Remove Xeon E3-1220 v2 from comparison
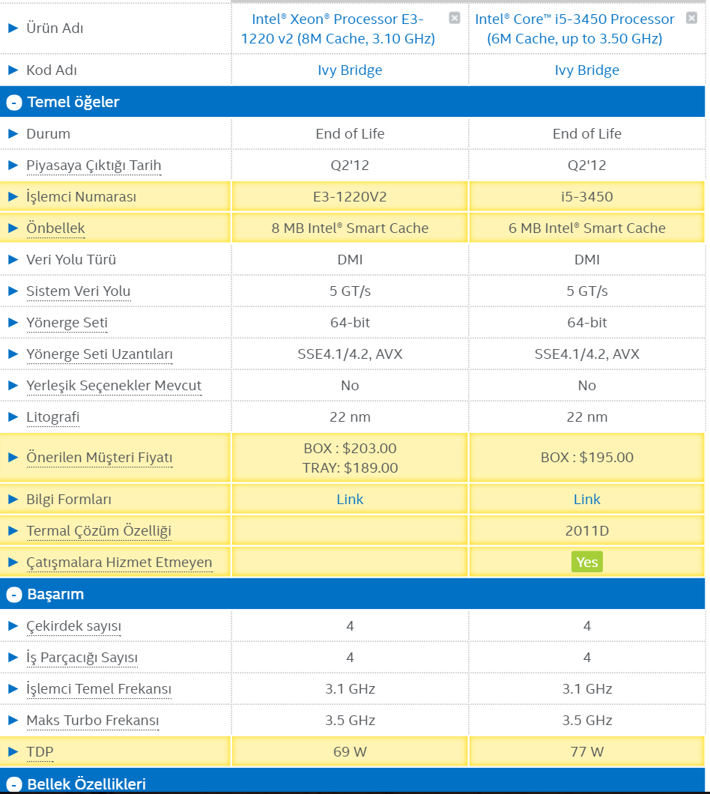 (x=455, y=18)
